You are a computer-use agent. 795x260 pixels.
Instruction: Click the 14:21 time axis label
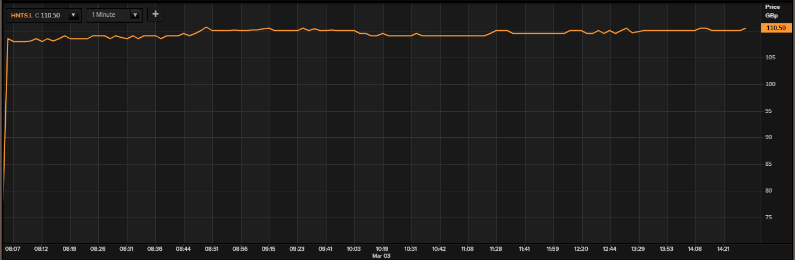click(723, 248)
